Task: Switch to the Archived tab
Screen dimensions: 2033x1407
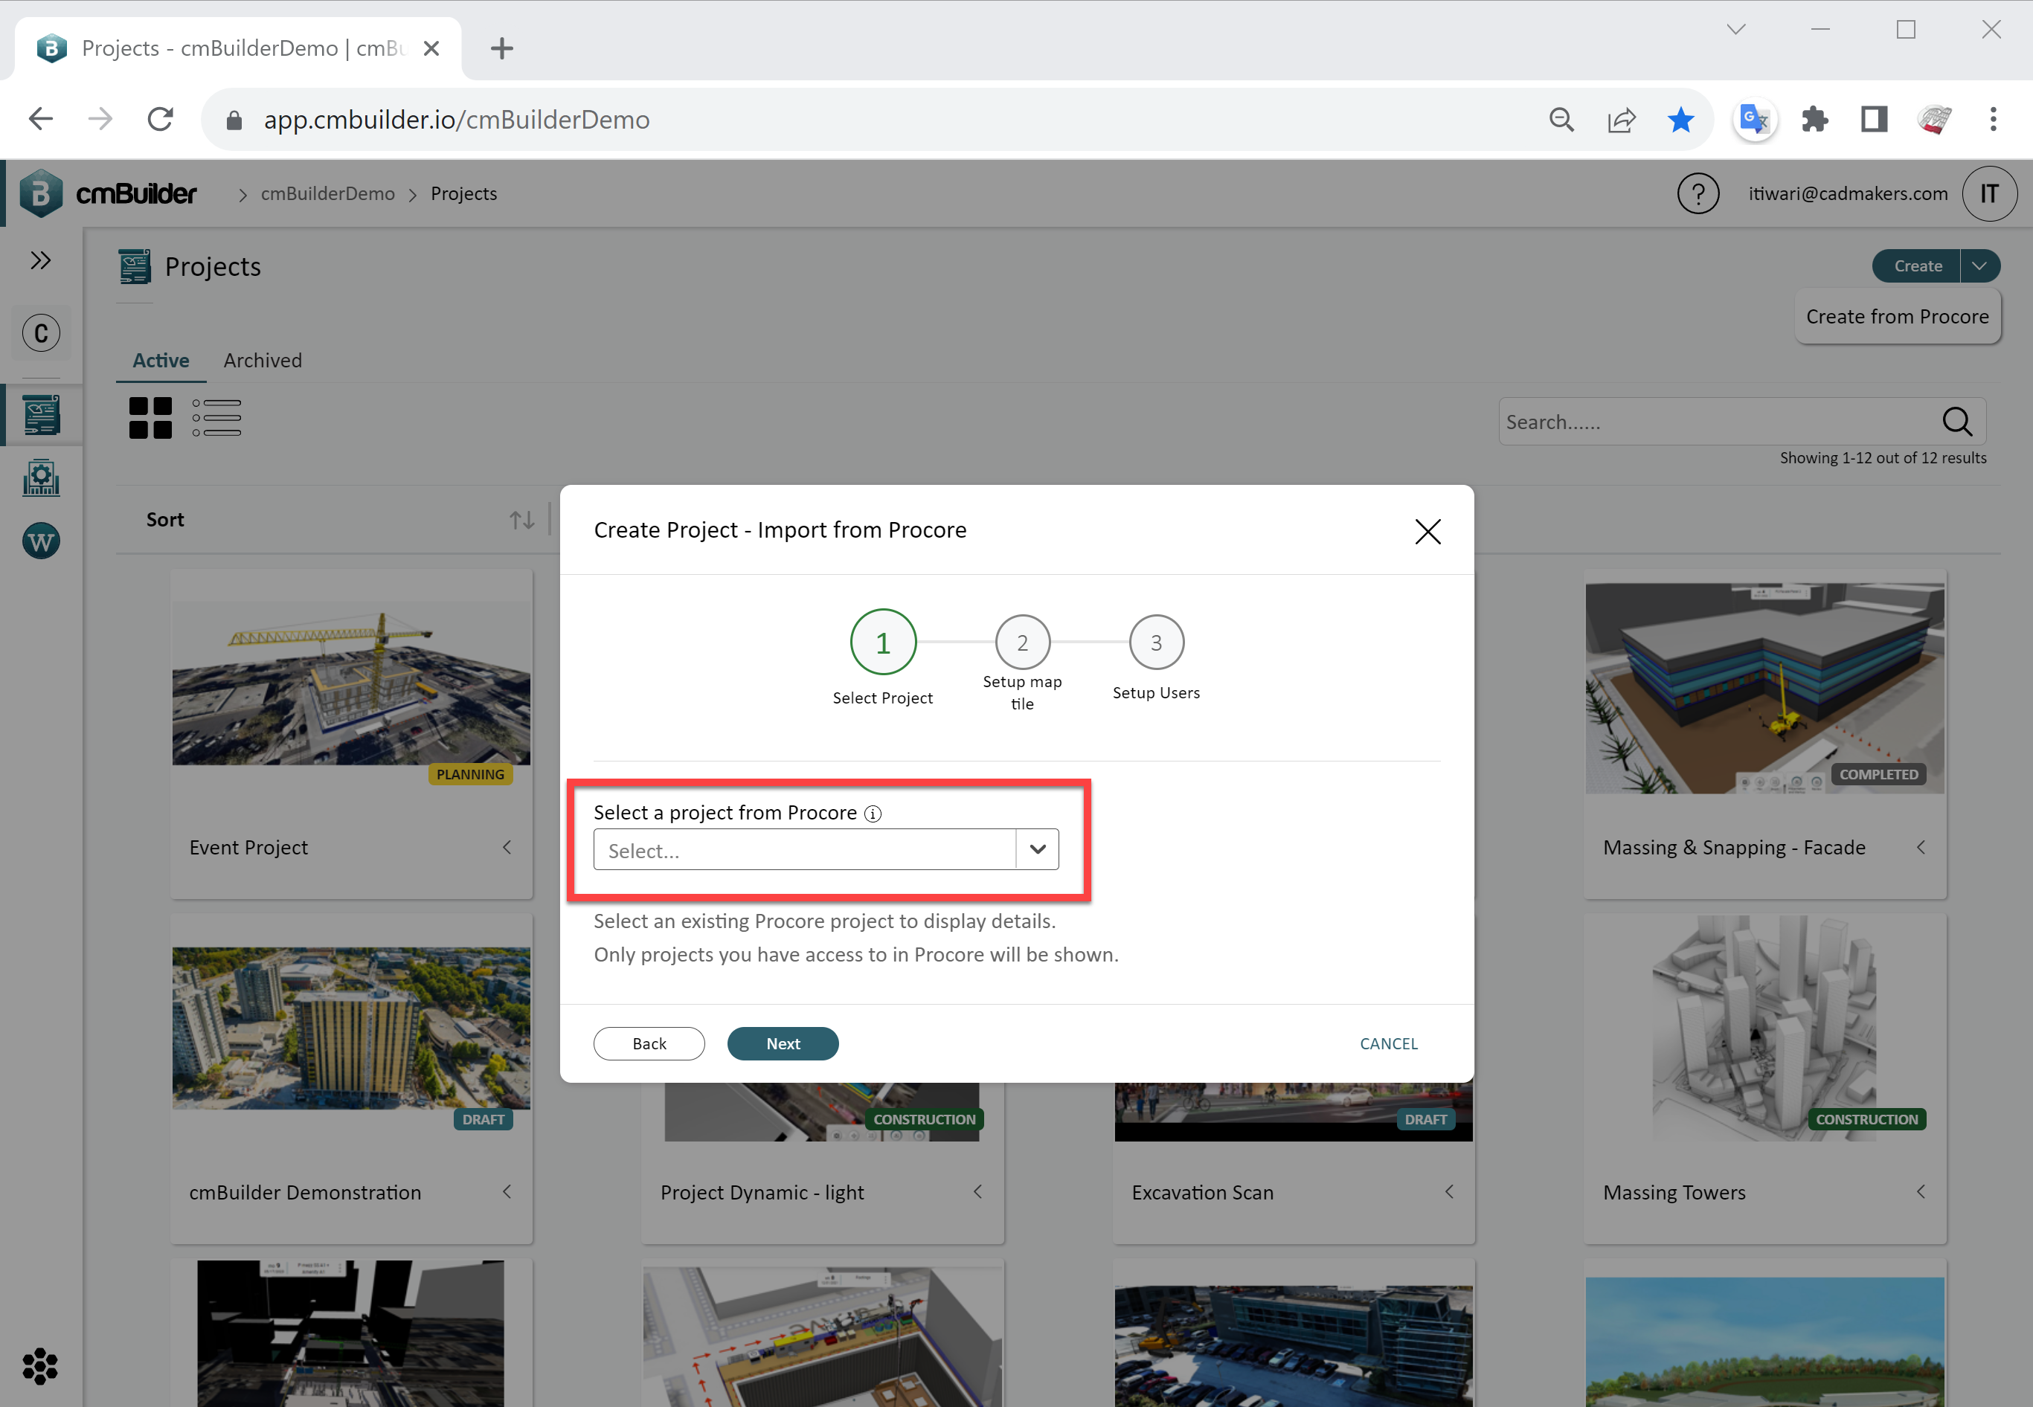Action: [x=263, y=361]
